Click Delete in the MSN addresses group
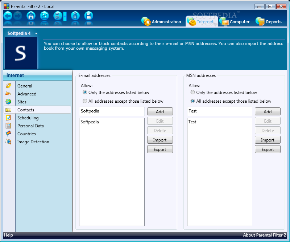Image resolution: width=290 pixels, height=242 pixels. click(268, 130)
